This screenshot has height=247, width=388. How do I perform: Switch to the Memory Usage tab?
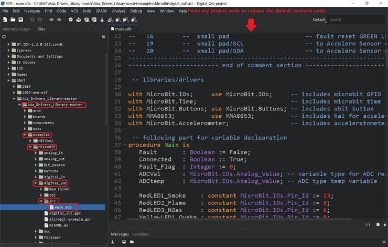(16, 29)
